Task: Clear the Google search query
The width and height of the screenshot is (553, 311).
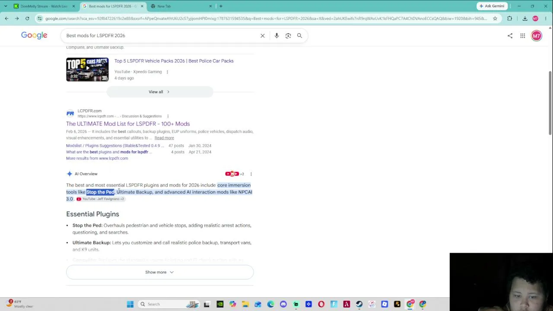Action: point(262,36)
